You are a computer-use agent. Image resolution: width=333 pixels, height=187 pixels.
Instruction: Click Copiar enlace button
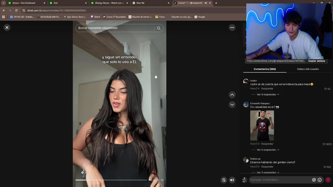(x=316, y=61)
